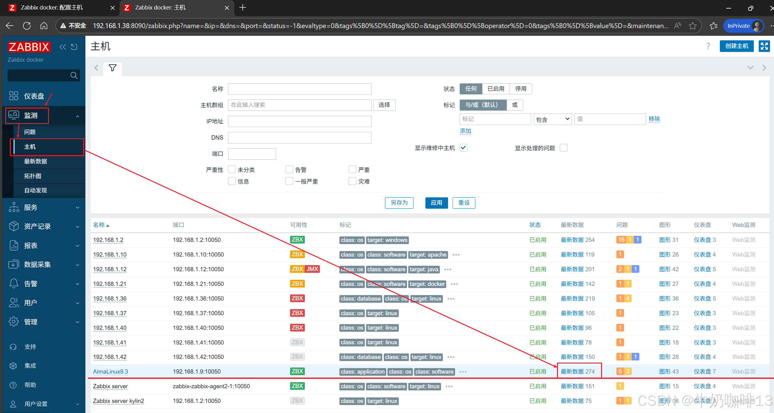774x413 pixels.
Task: Click the red JMX availability badge
Action: coord(312,269)
